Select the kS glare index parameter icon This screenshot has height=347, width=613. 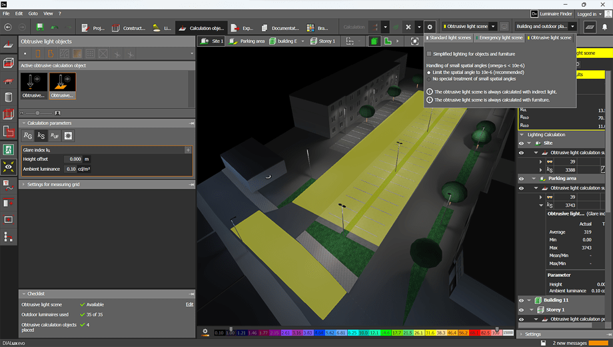pos(41,136)
